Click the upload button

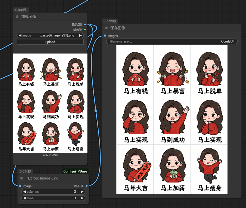[50, 42]
